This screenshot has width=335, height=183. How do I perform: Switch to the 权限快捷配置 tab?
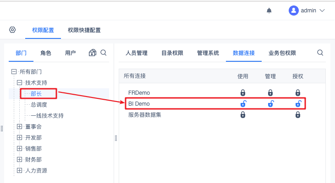[x=84, y=30]
